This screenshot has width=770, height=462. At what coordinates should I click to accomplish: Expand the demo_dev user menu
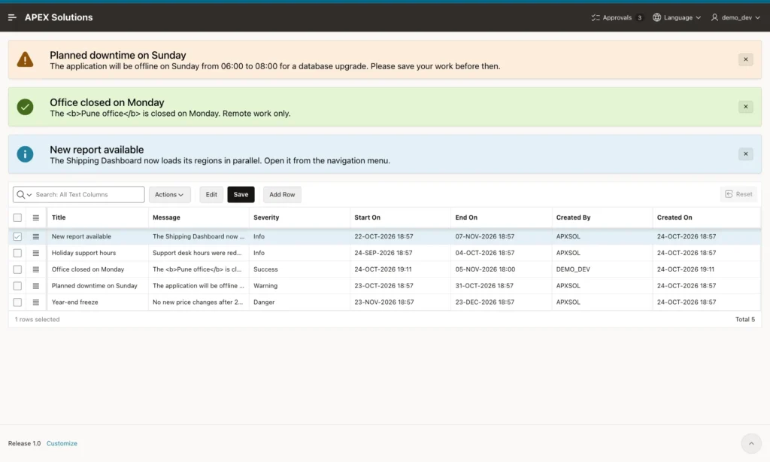(x=735, y=17)
